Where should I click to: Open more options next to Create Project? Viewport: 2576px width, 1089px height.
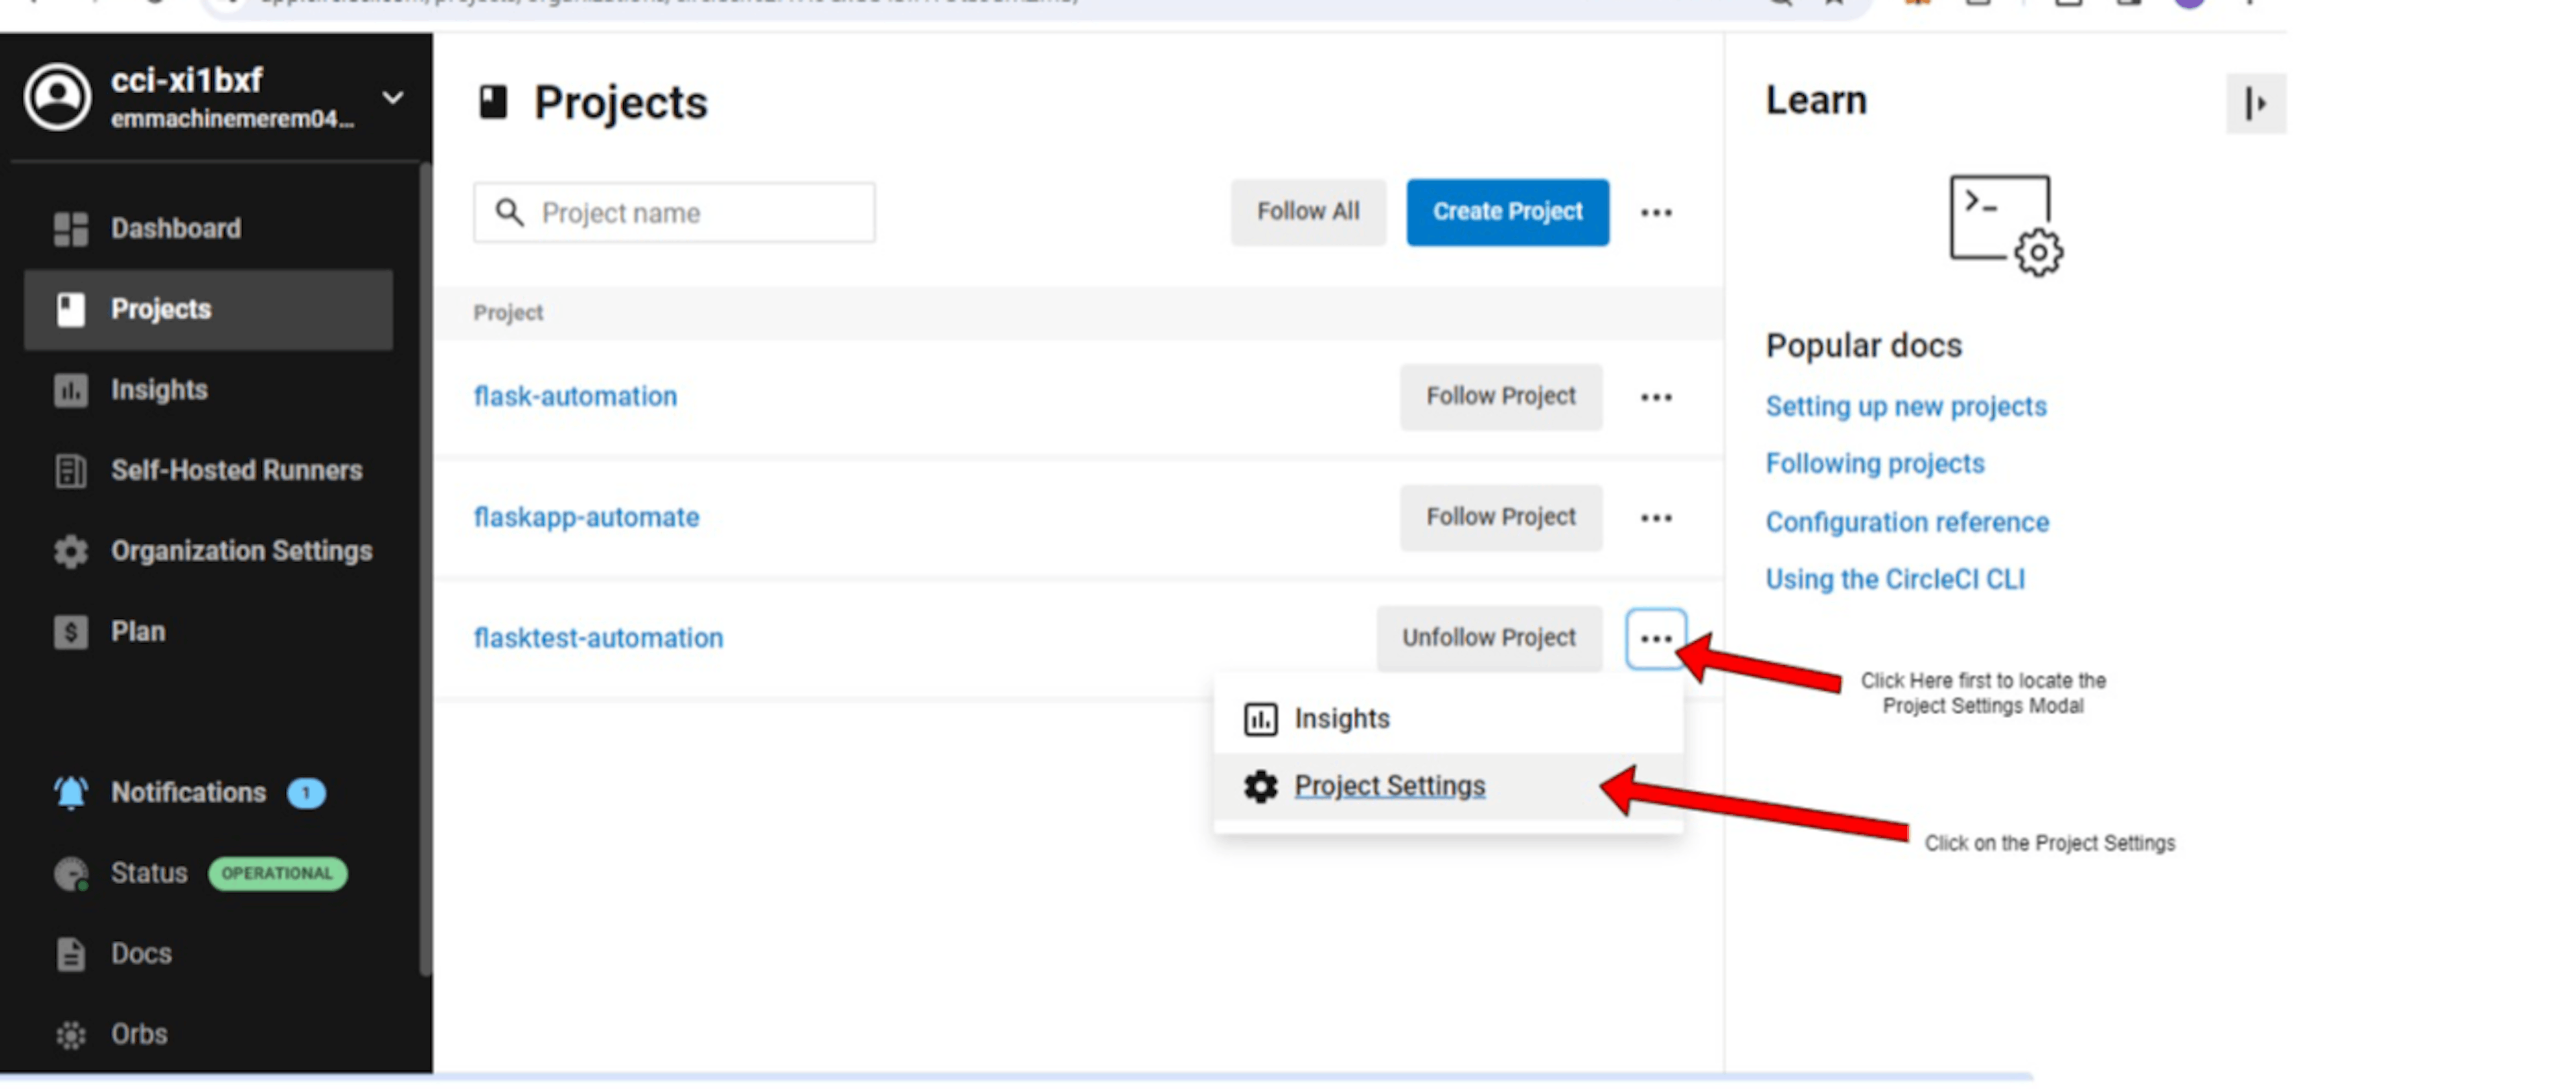(x=1656, y=213)
